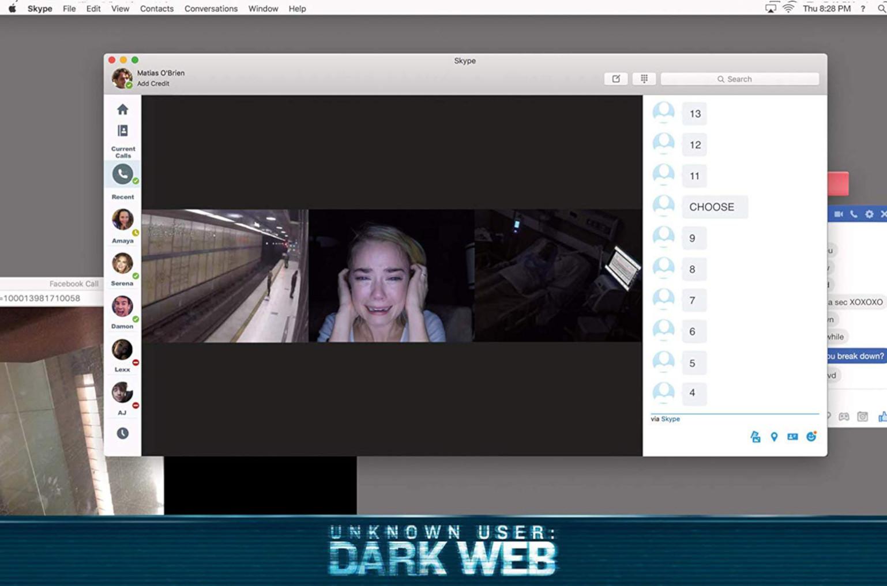887x586 pixels.
Task: Click the Wi-Fi status icon
Action: click(x=788, y=8)
